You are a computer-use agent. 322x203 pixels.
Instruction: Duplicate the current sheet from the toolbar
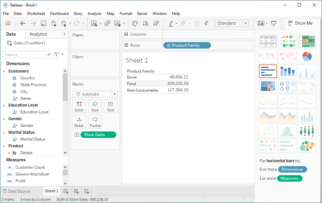(x=107, y=23)
